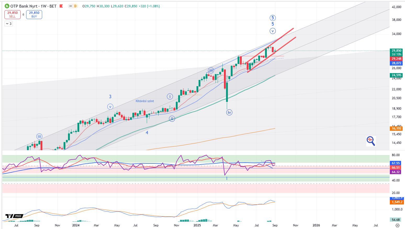Click the 42,000 price scale value
Screen dimensions: 405x229
coord(397,7)
